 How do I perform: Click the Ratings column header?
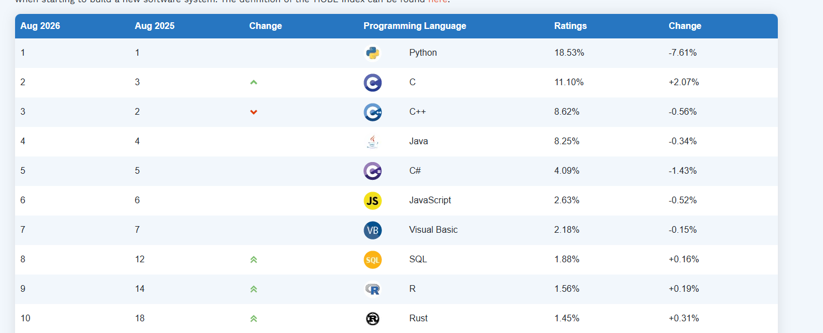point(570,26)
